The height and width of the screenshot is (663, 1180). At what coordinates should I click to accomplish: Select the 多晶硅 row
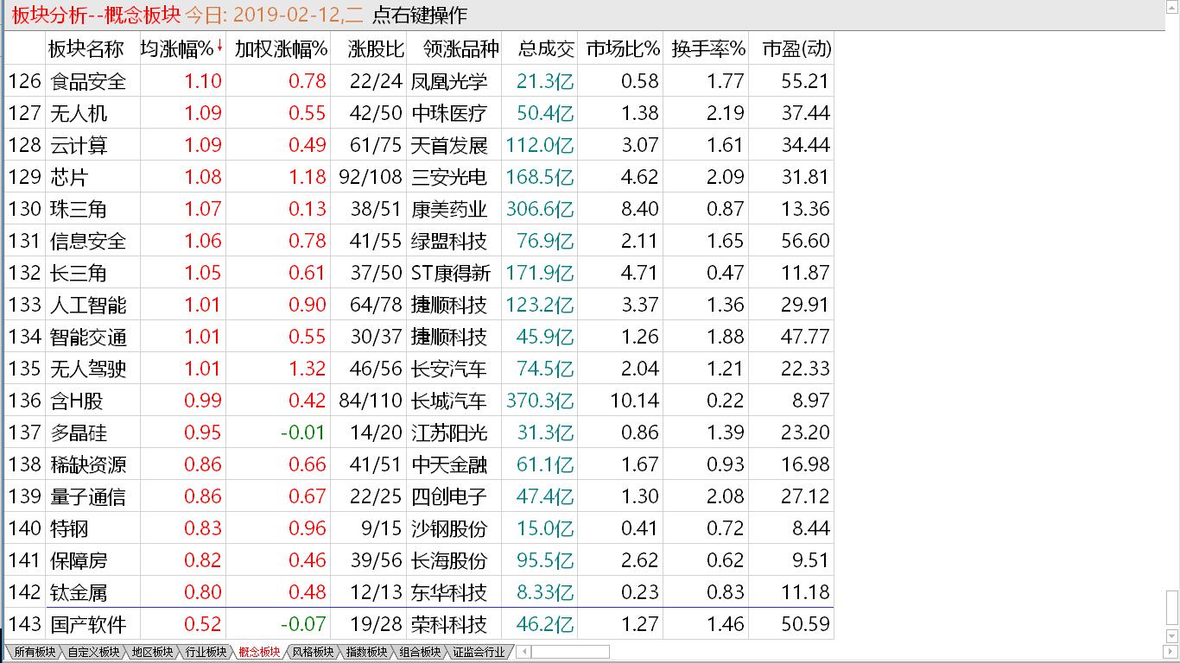point(419,433)
